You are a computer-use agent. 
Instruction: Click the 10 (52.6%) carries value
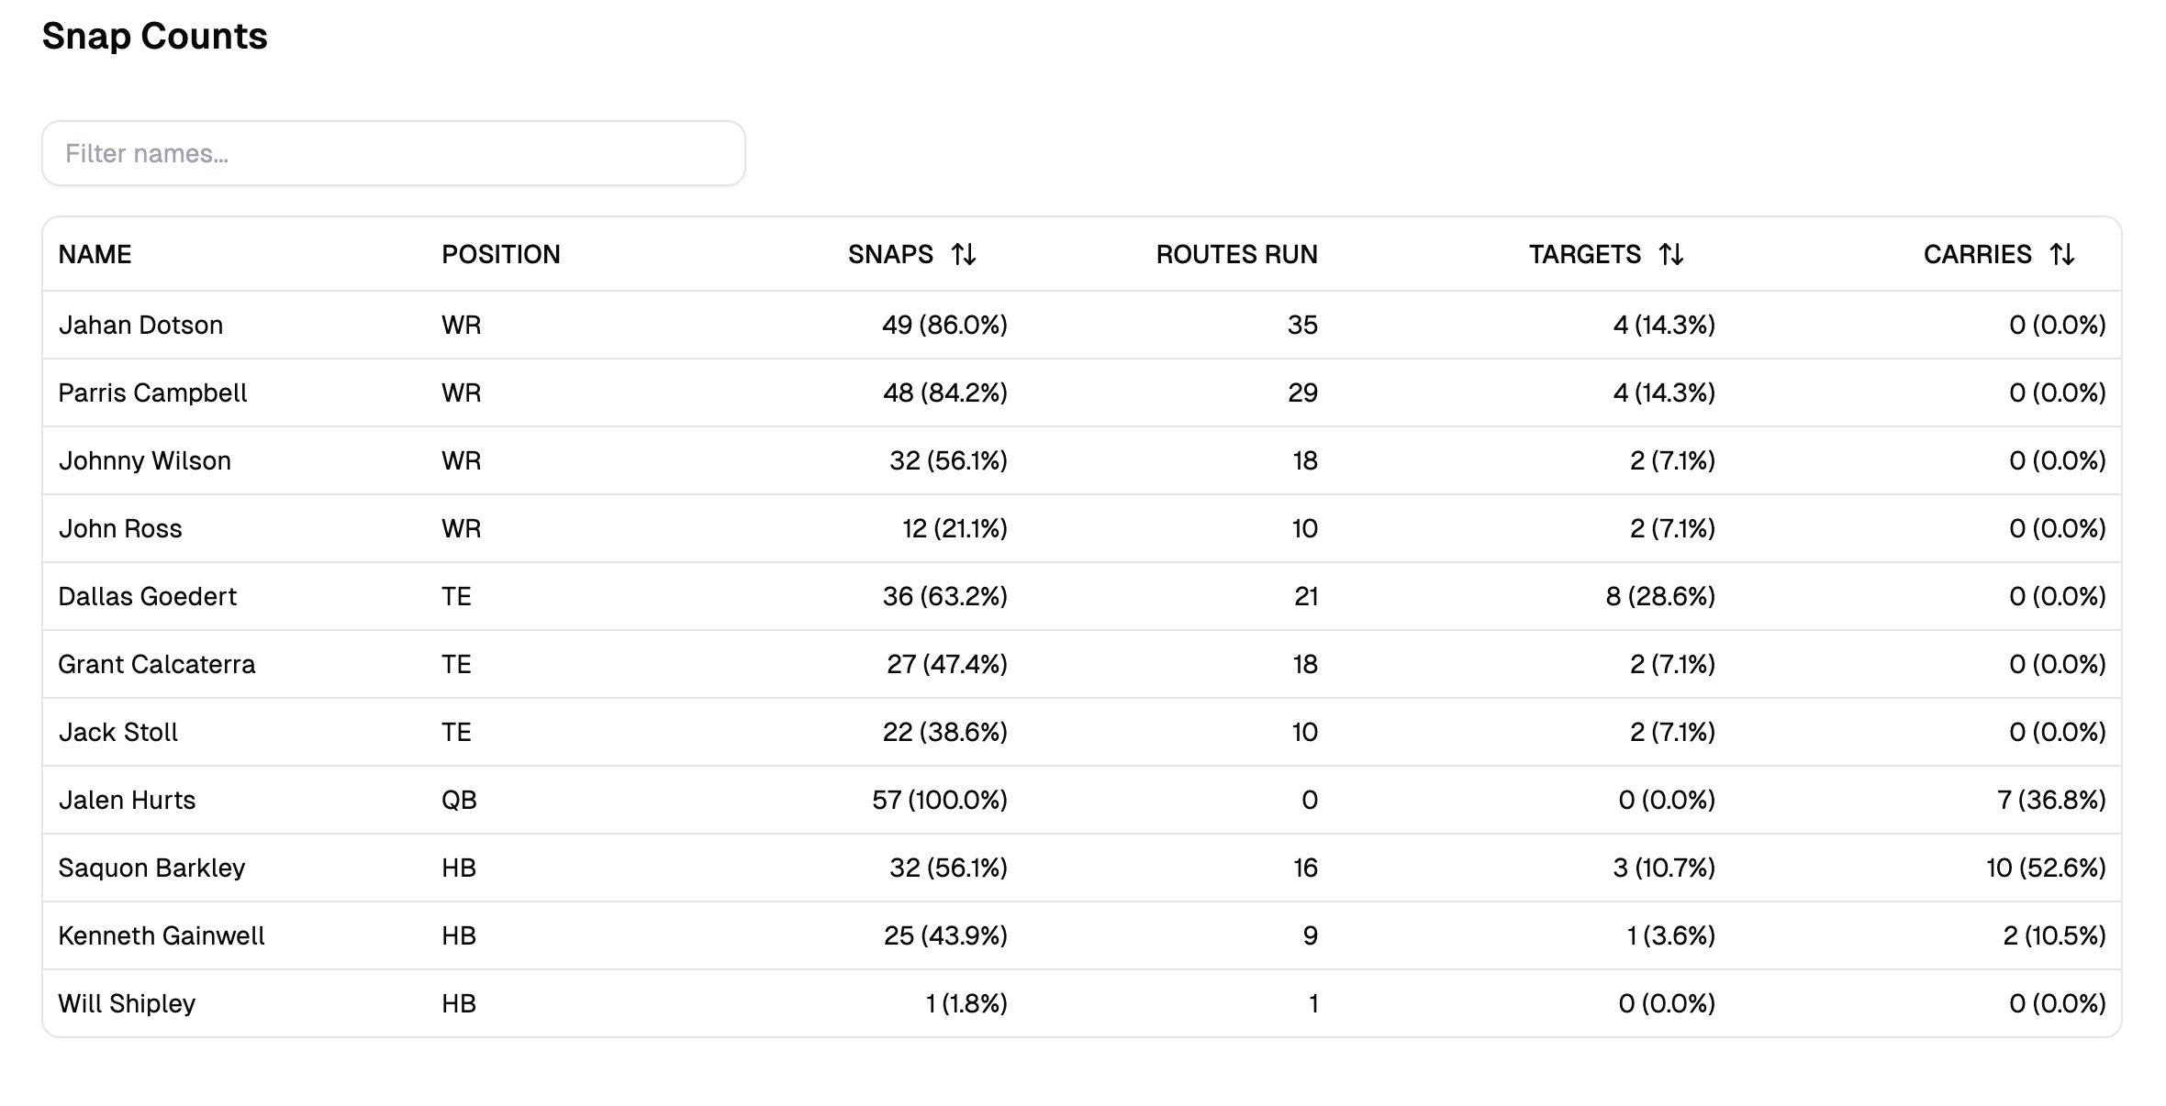2046,868
